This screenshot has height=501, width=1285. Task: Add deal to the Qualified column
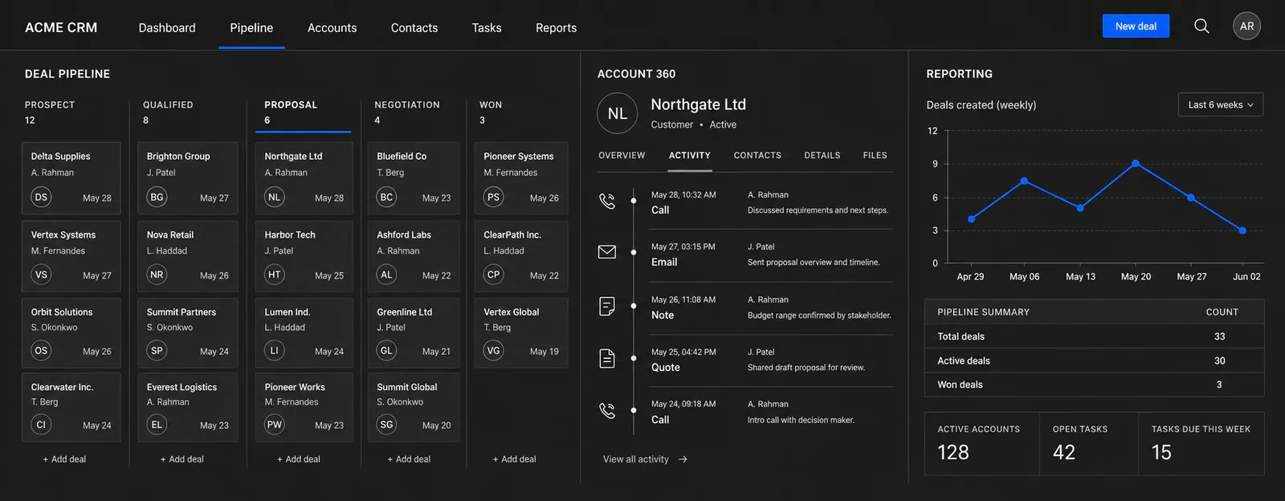coord(182,459)
